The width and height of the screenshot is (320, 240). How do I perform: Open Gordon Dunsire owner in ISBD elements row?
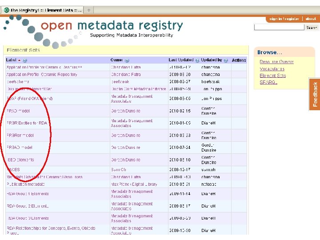click(x=126, y=160)
